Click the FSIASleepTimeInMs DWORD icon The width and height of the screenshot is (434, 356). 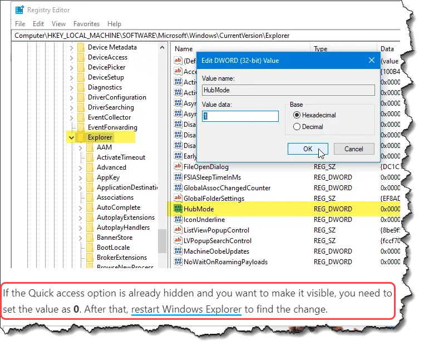[177, 177]
